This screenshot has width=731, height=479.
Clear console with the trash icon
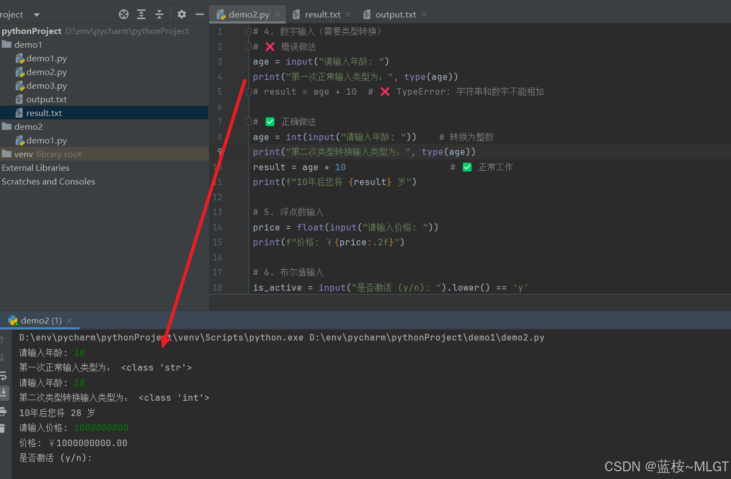3,428
